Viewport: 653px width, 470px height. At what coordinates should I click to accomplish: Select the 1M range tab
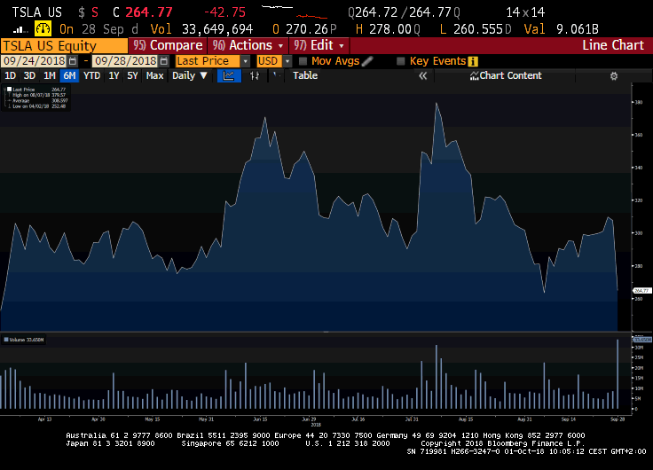[x=50, y=75]
